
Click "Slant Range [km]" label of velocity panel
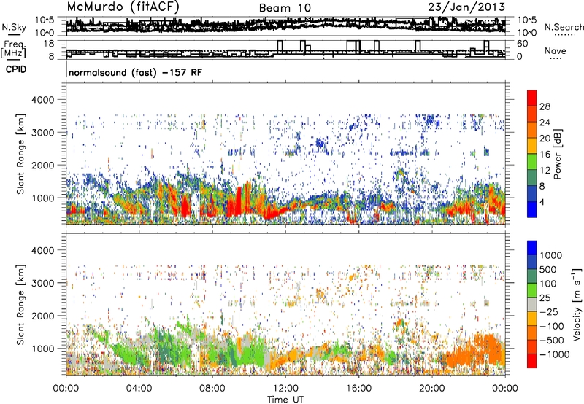(20, 305)
